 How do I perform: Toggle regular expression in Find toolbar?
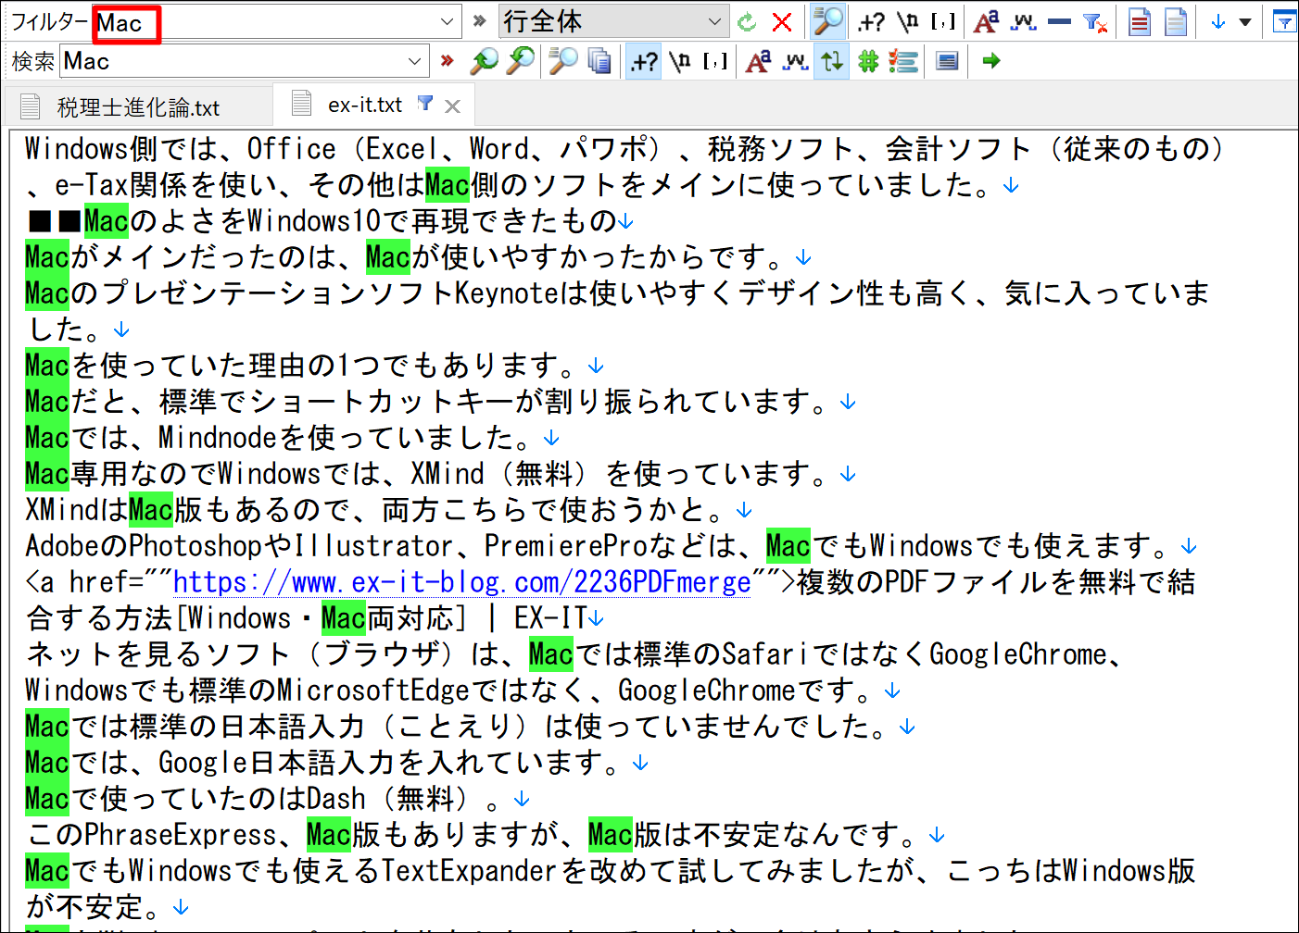644,61
